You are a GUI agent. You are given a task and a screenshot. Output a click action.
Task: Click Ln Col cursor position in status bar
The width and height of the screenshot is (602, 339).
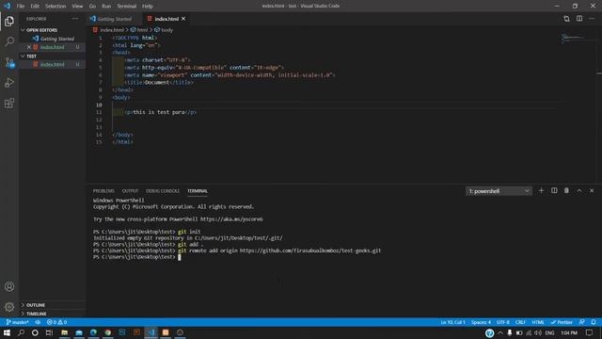click(x=452, y=322)
